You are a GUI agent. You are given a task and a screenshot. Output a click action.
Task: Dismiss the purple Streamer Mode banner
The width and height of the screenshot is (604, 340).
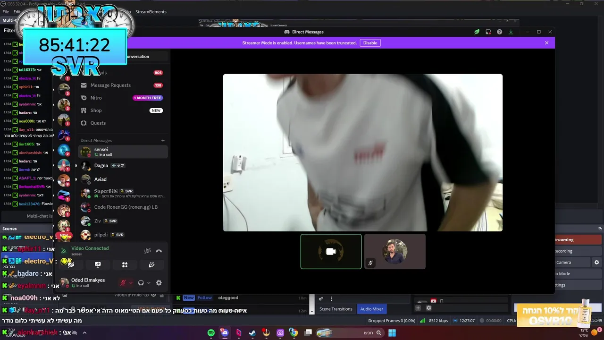(x=547, y=43)
